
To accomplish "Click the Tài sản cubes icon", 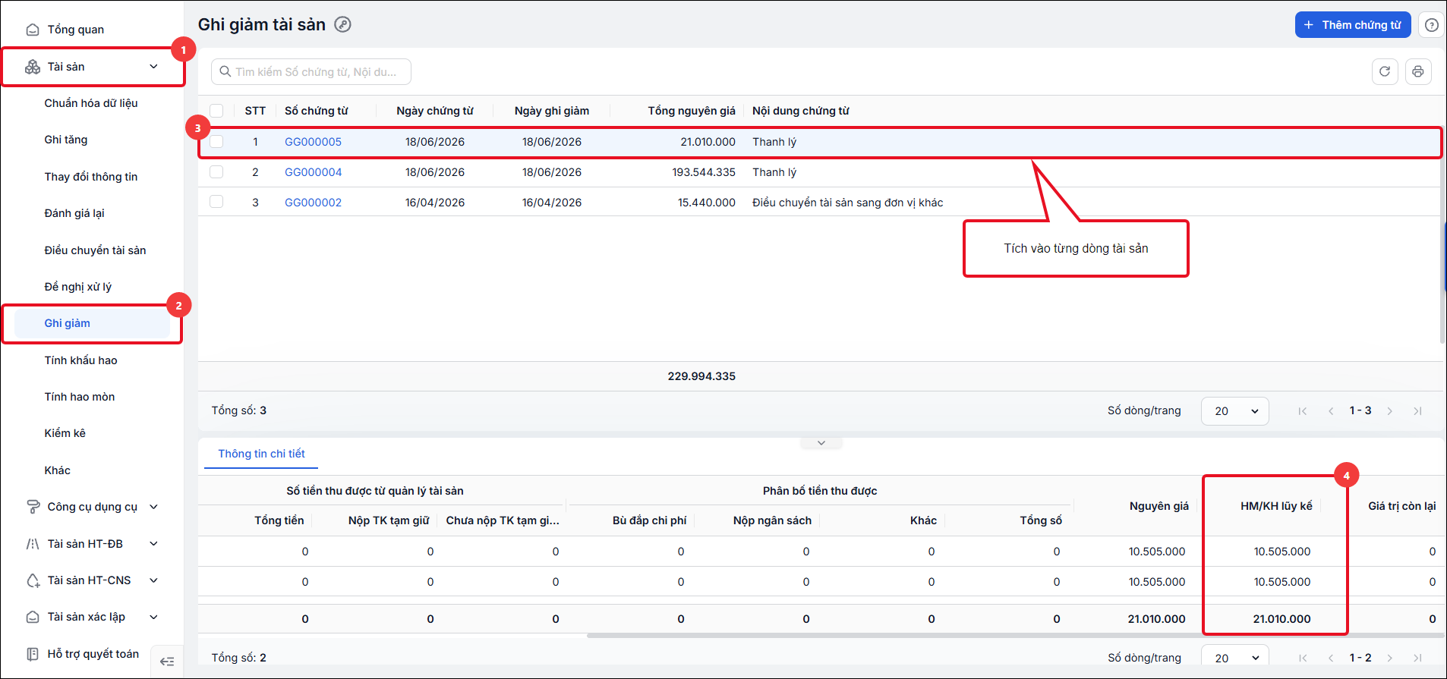I will [33, 67].
